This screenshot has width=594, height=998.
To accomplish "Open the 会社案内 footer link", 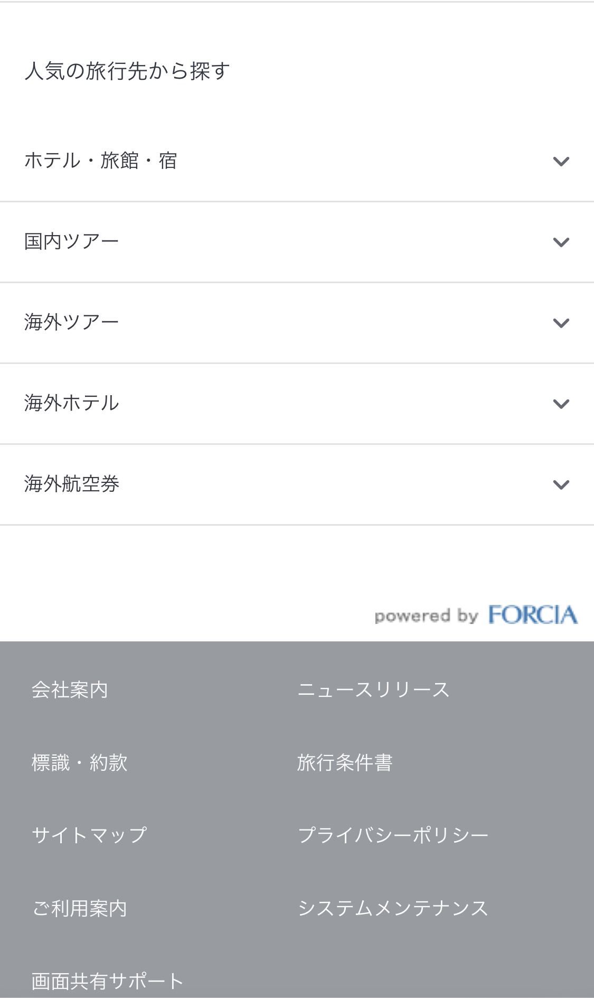I will coord(70,690).
